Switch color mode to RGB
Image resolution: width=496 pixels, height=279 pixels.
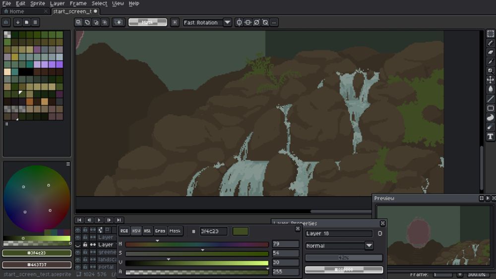tap(124, 231)
